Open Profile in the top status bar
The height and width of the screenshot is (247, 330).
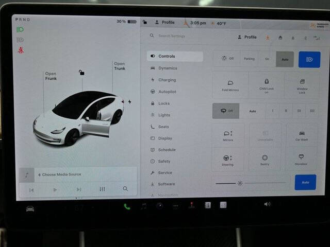pyautogui.click(x=165, y=22)
